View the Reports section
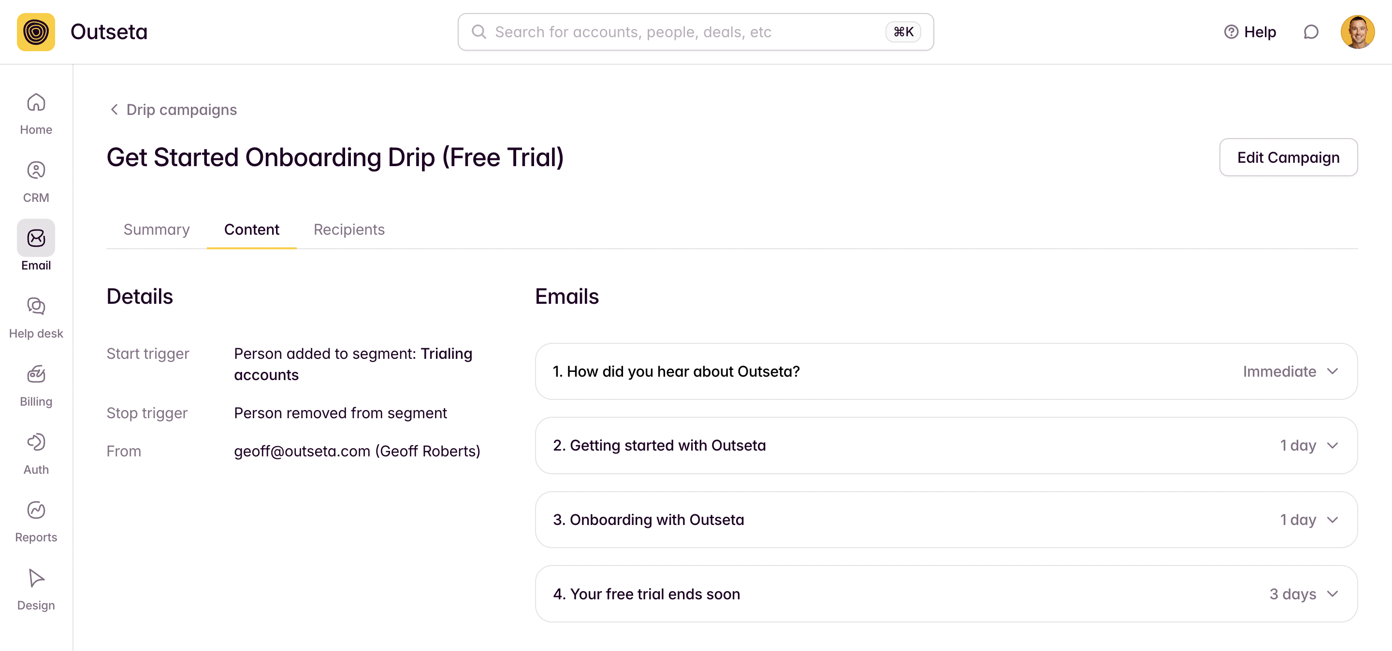The image size is (1392, 651). pyautogui.click(x=36, y=521)
